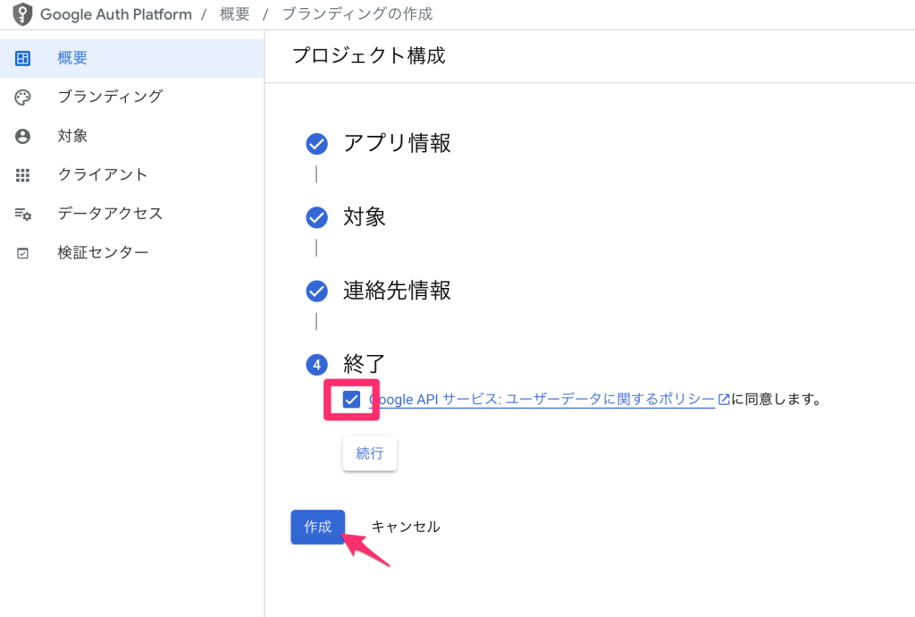Expand the 連絡先情報 step heading

tap(397, 291)
